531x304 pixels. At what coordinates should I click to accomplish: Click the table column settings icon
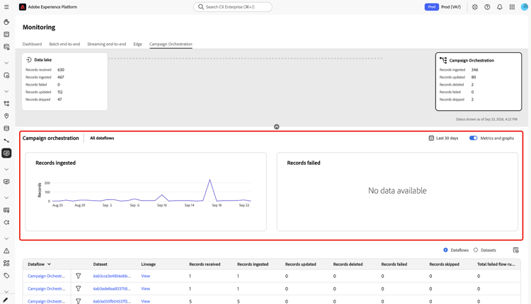tap(515, 250)
